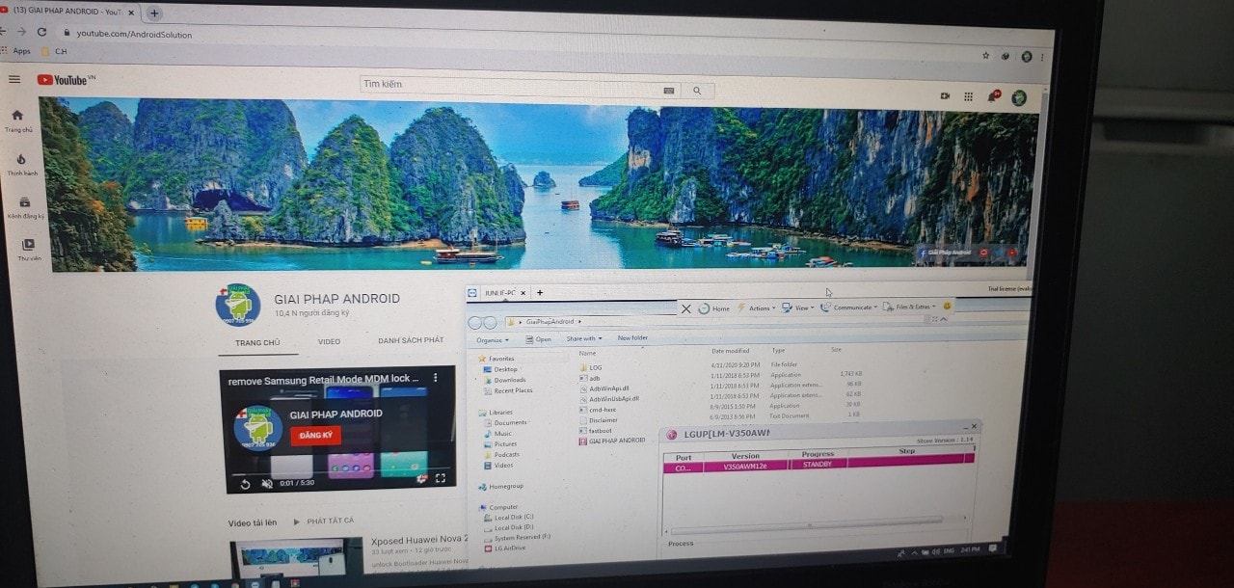Select the DANH SÁCH PHÁT tab

tap(411, 340)
